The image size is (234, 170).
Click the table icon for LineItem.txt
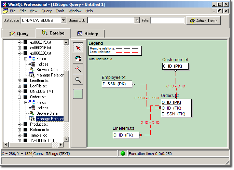[26, 81]
